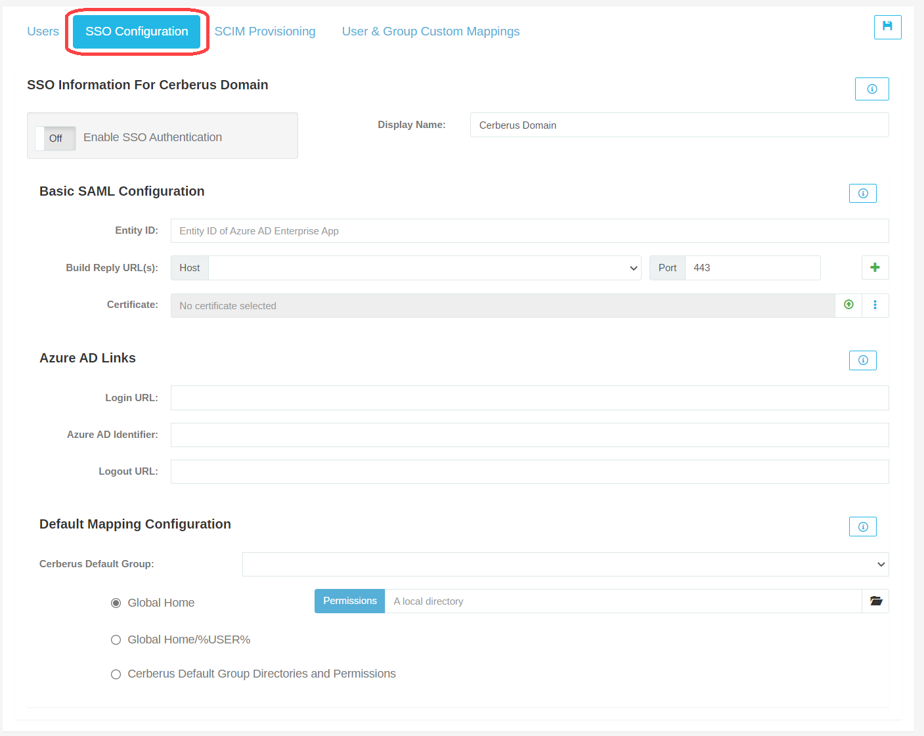Open the SCIM Provisioning tab
This screenshot has width=924, height=736.
[x=265, y=31]
